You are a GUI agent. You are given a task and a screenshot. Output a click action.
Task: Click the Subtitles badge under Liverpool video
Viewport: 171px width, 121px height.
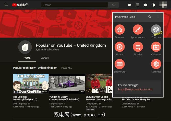click(90, 110)
